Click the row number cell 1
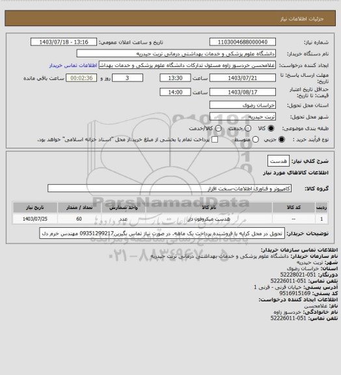Screen dimensions: 341x375 click(321, 219)
